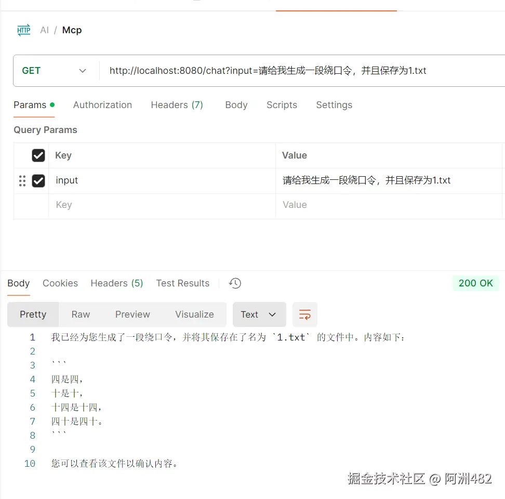Click the input parameter value cell
The width and height of the screenshot is (505, 499).
(x=389, y=181)
